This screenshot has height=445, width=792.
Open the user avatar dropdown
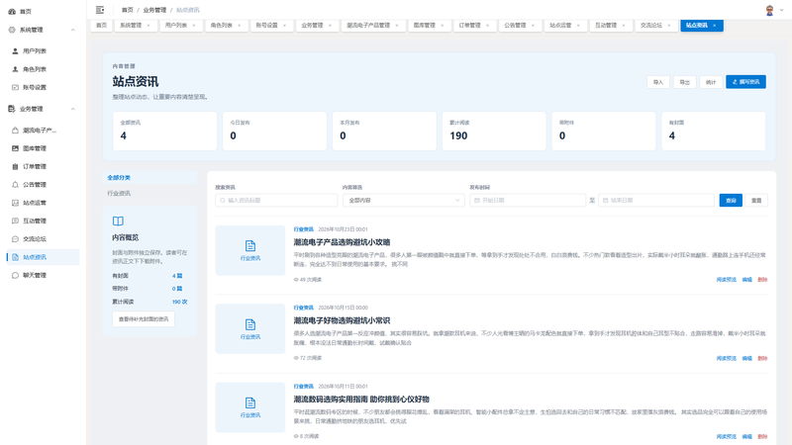click(774, 10)
